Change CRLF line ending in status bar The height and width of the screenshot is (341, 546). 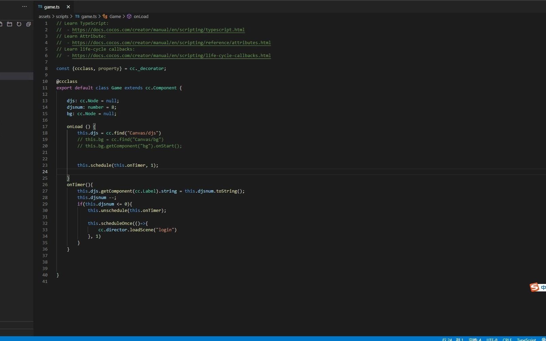[507, 339]
